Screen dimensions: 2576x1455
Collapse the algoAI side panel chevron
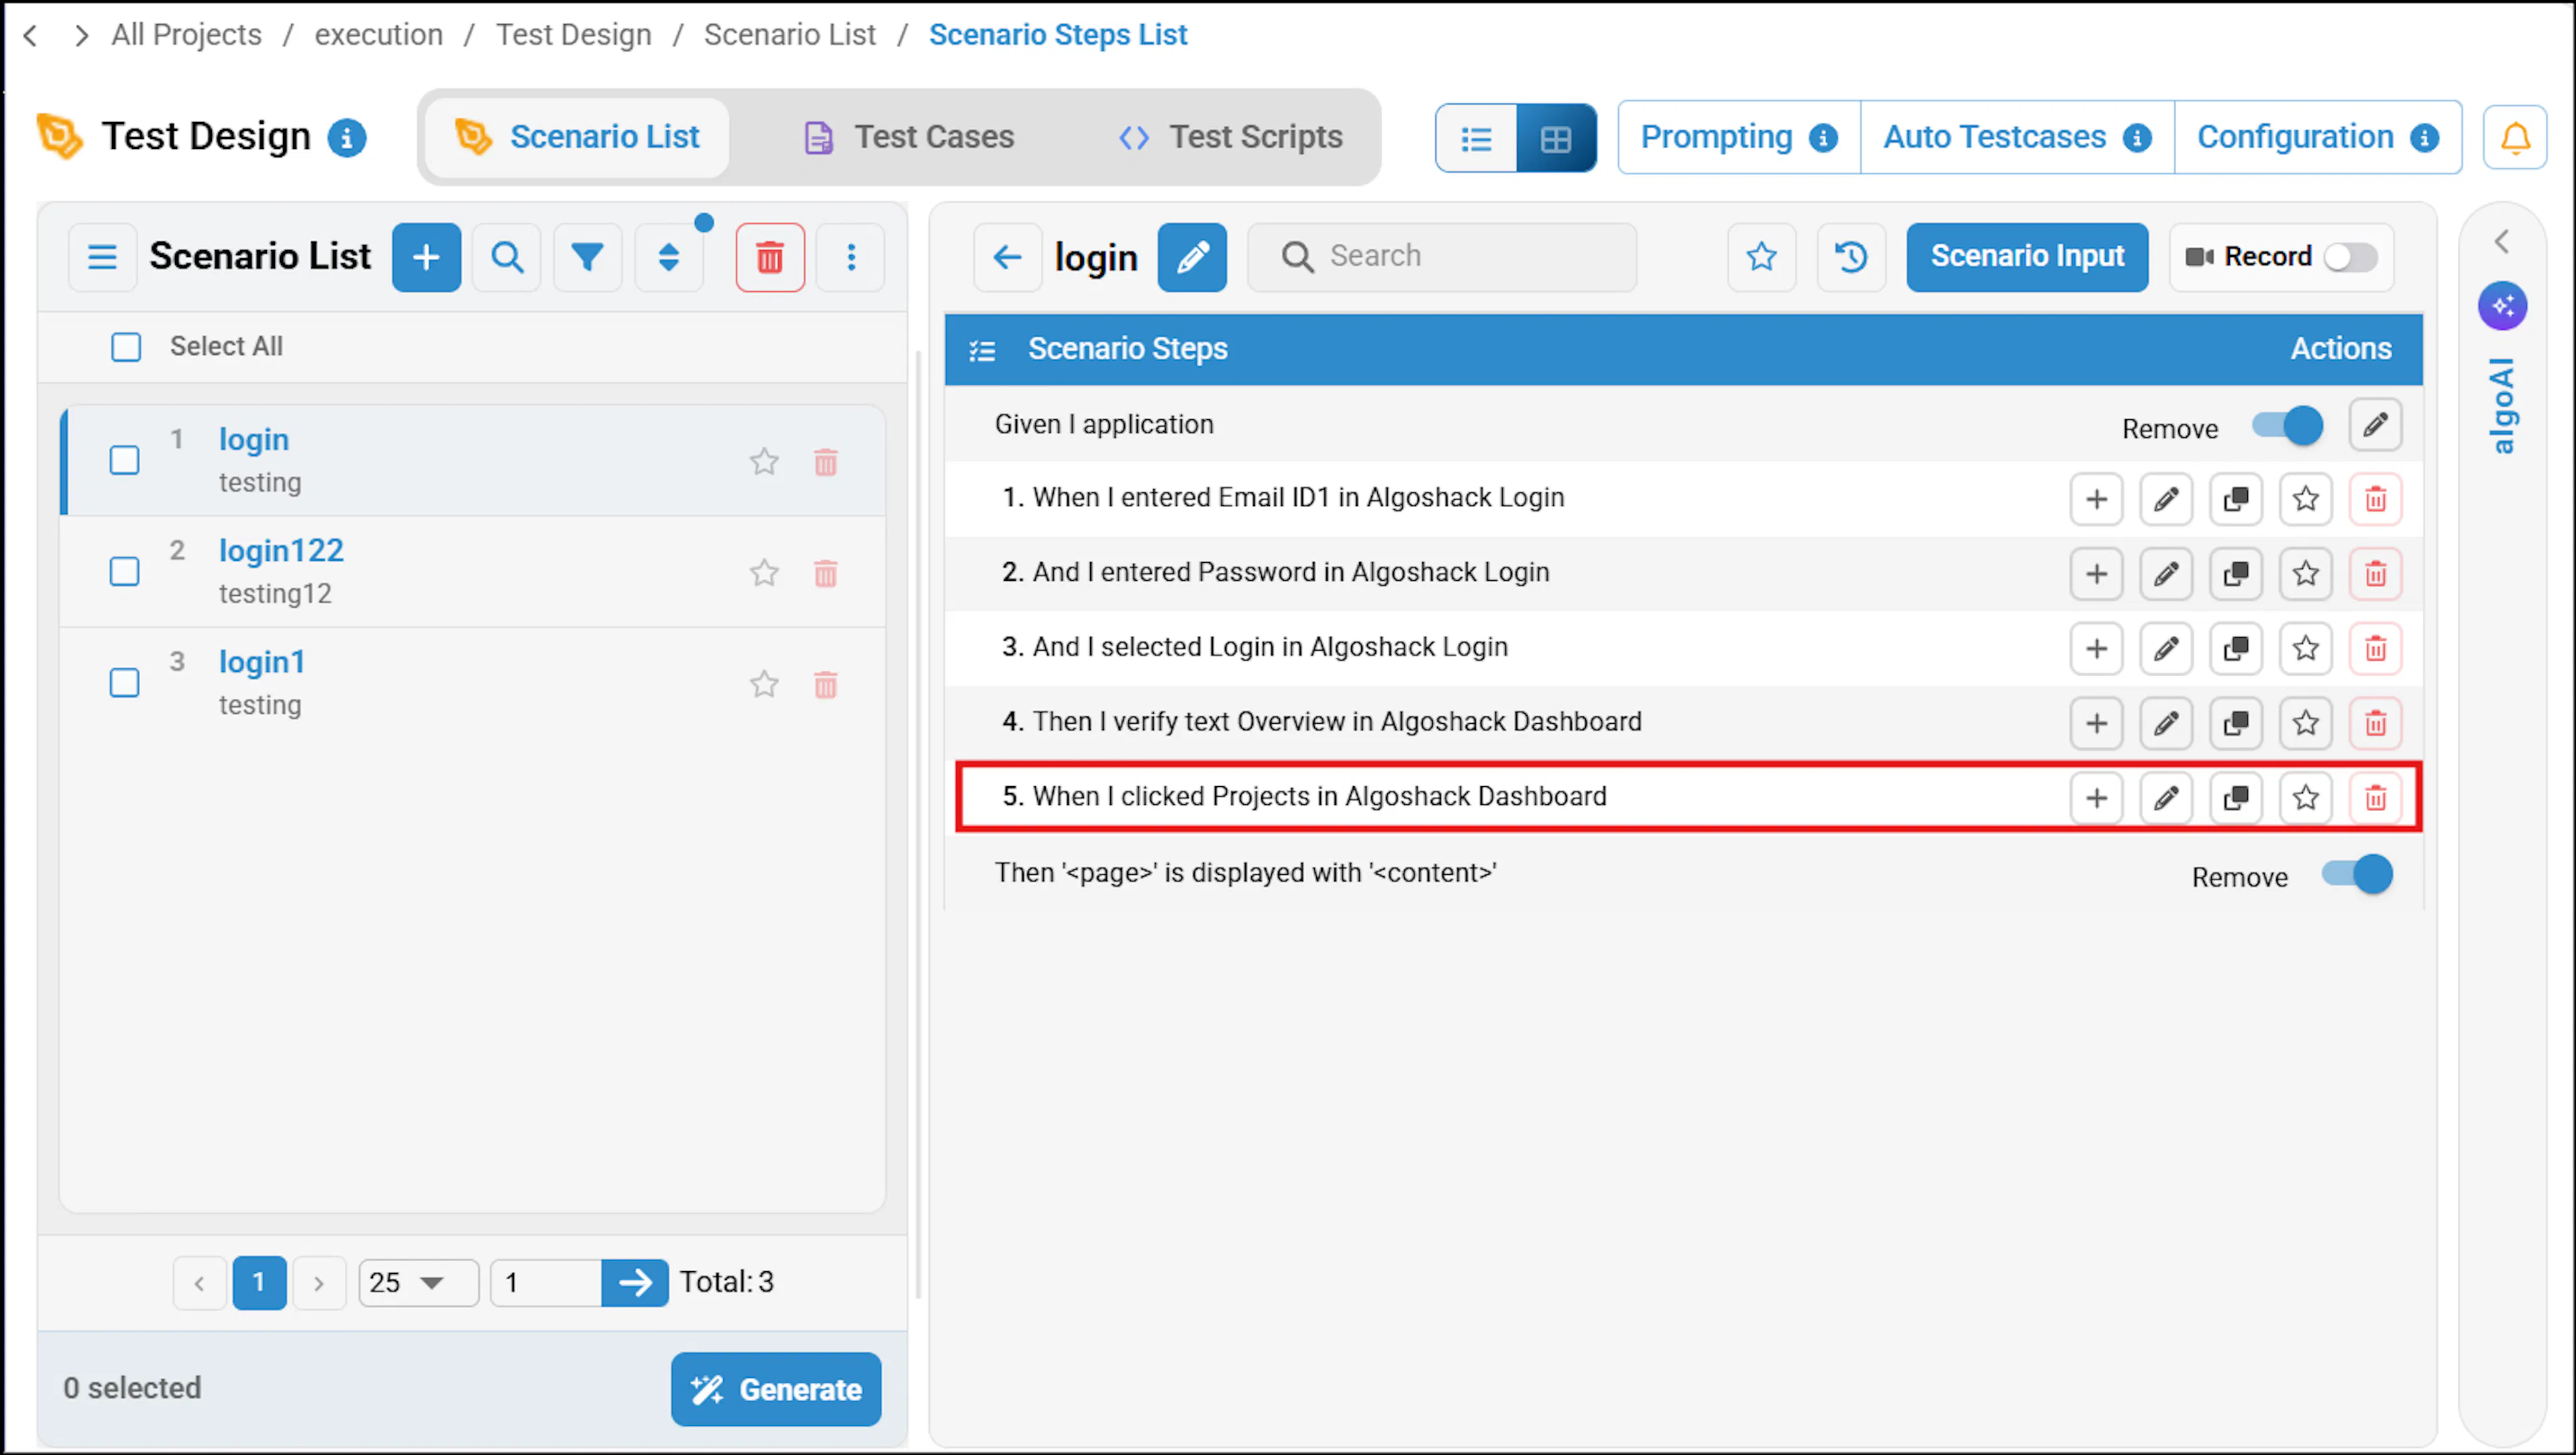point(2502,241)
